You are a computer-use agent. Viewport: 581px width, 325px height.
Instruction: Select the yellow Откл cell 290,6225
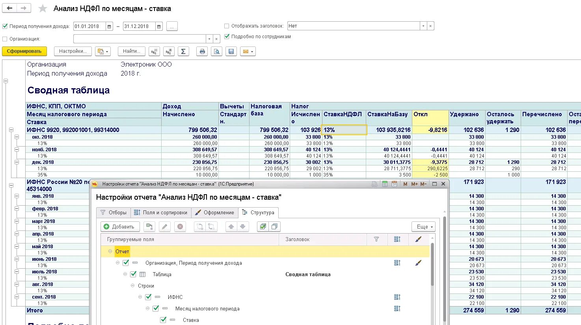tap(430, 169)
